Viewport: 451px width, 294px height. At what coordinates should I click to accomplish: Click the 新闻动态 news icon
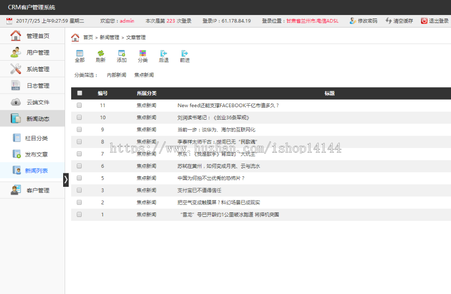[16, 118]
